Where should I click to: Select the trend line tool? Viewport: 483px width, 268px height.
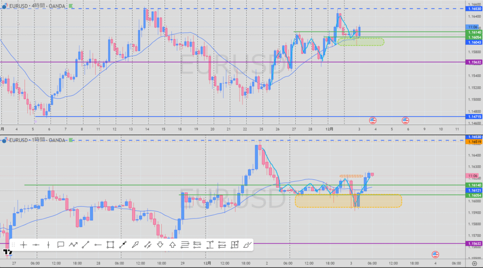(85, 244)
